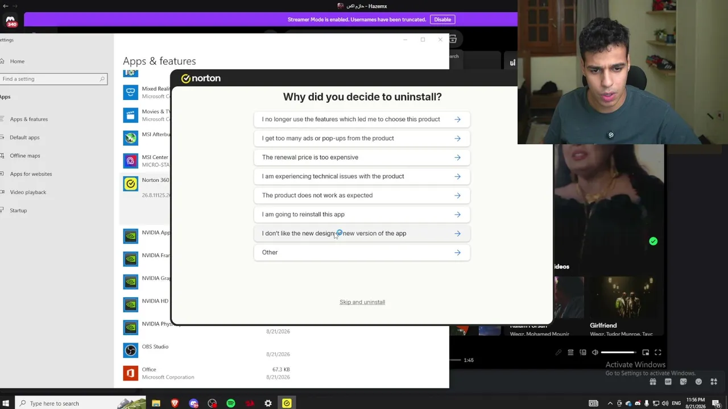Open Brave browser from taskbar
Image resolution: width=728 pixels, height=409 pixels.
tap(175, 403)
